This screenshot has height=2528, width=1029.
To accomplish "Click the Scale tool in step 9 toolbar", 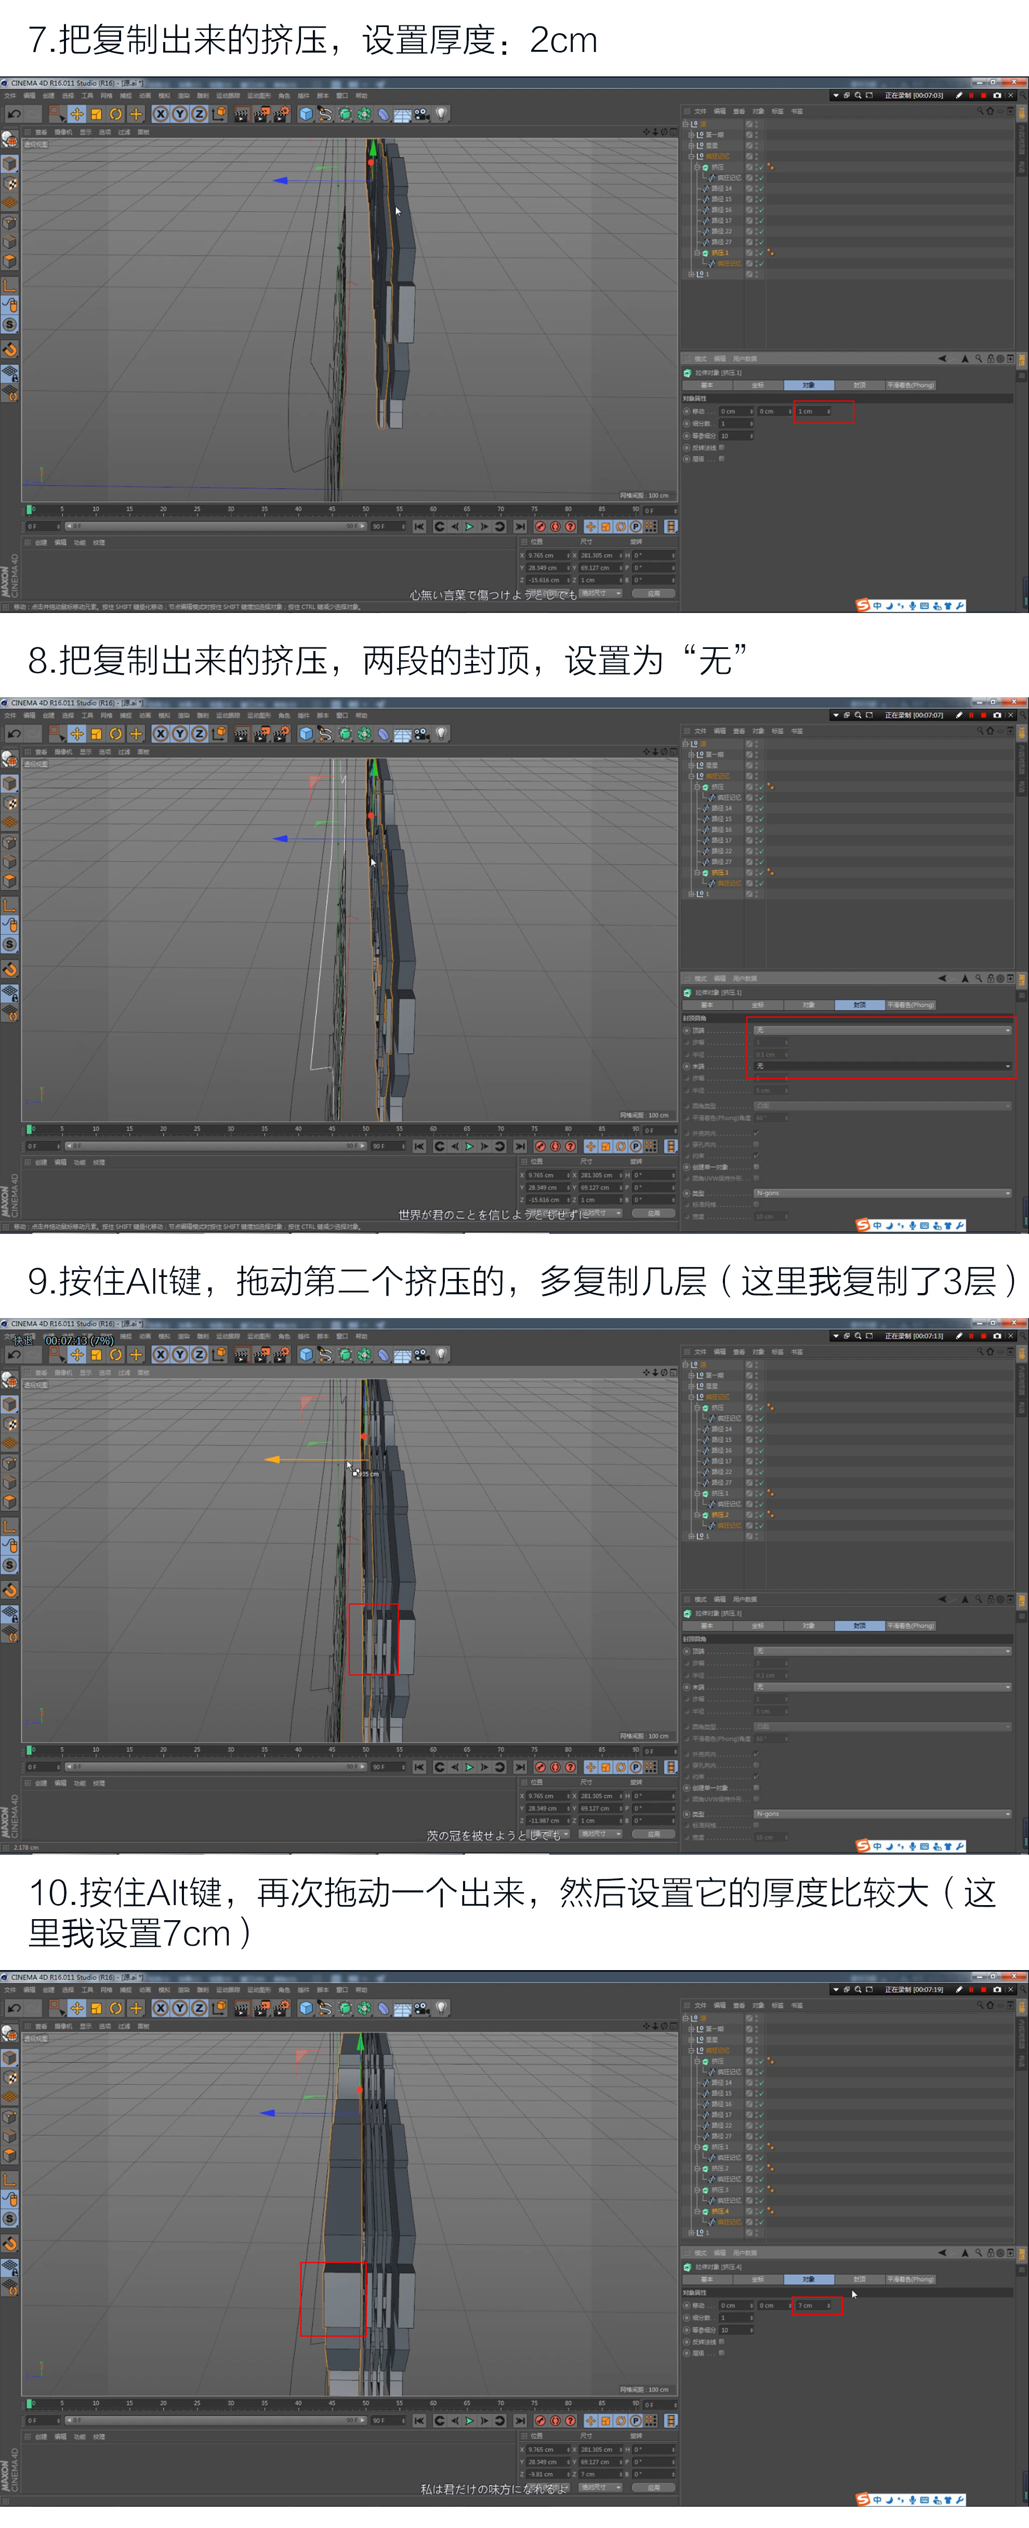I will click(96, 1356).
